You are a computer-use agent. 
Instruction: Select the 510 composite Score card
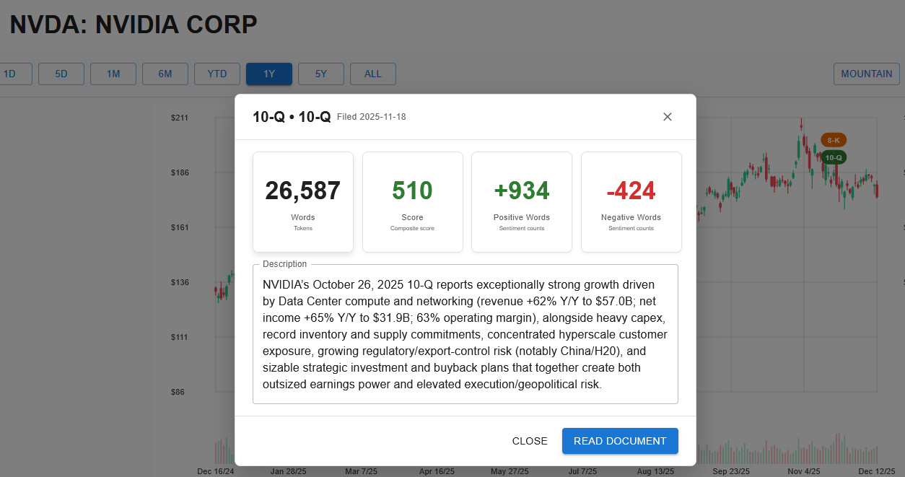click(x=412, y=202)
